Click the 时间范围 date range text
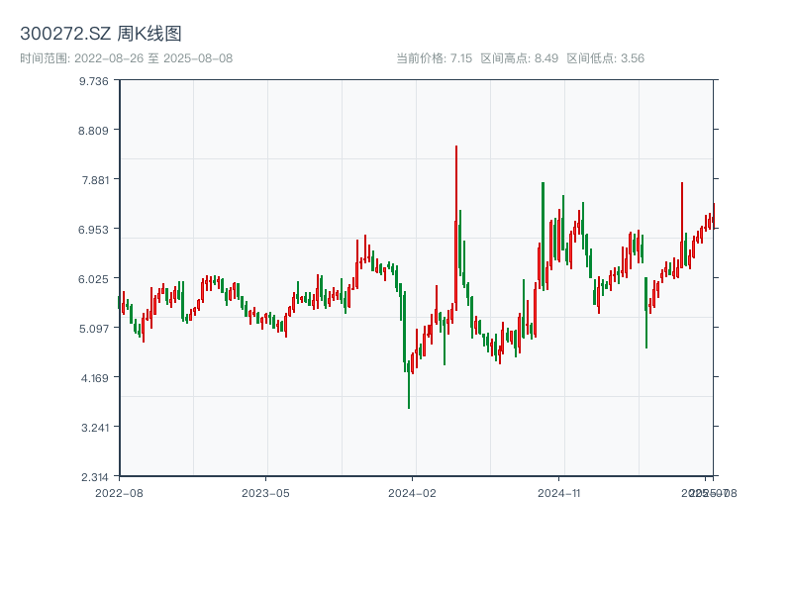Viewport: 792px width, 594px height. [126, 58]
